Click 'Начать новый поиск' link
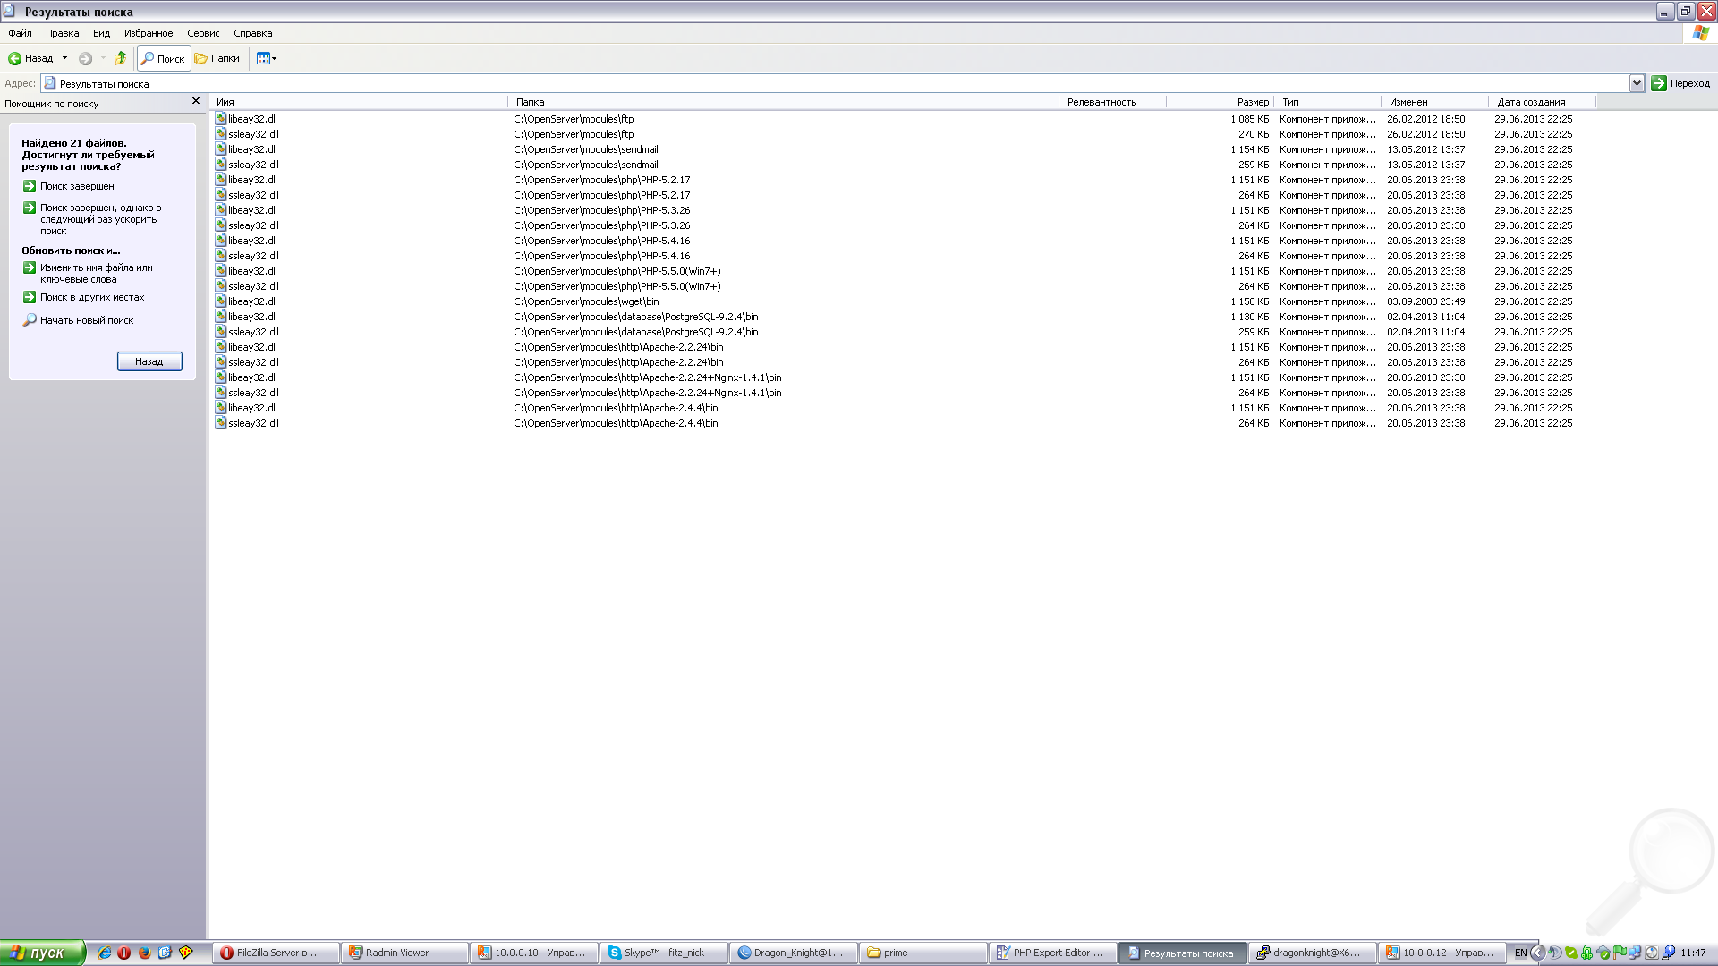 86,320
